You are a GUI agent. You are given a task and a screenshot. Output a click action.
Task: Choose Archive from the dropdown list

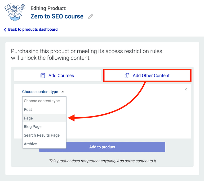click(x=30, y=144)
